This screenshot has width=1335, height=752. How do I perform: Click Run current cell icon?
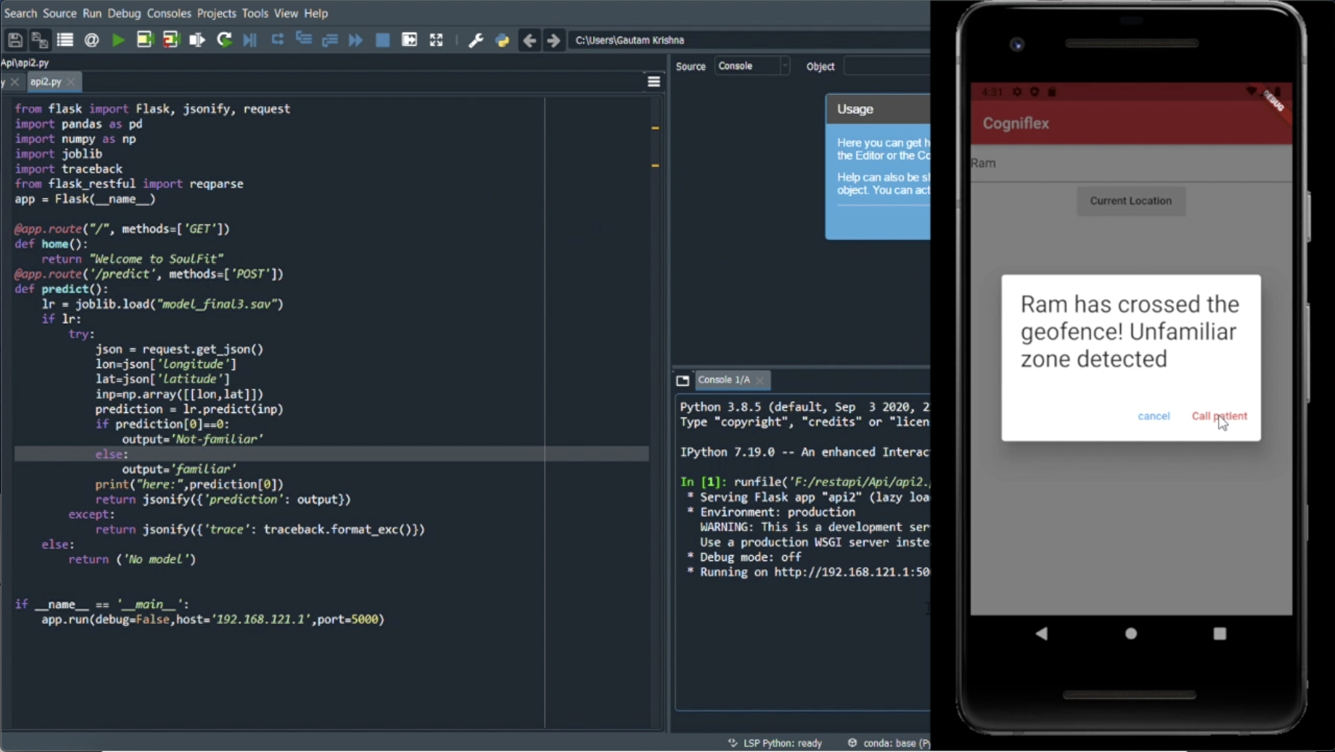click(x=145, y=40)
